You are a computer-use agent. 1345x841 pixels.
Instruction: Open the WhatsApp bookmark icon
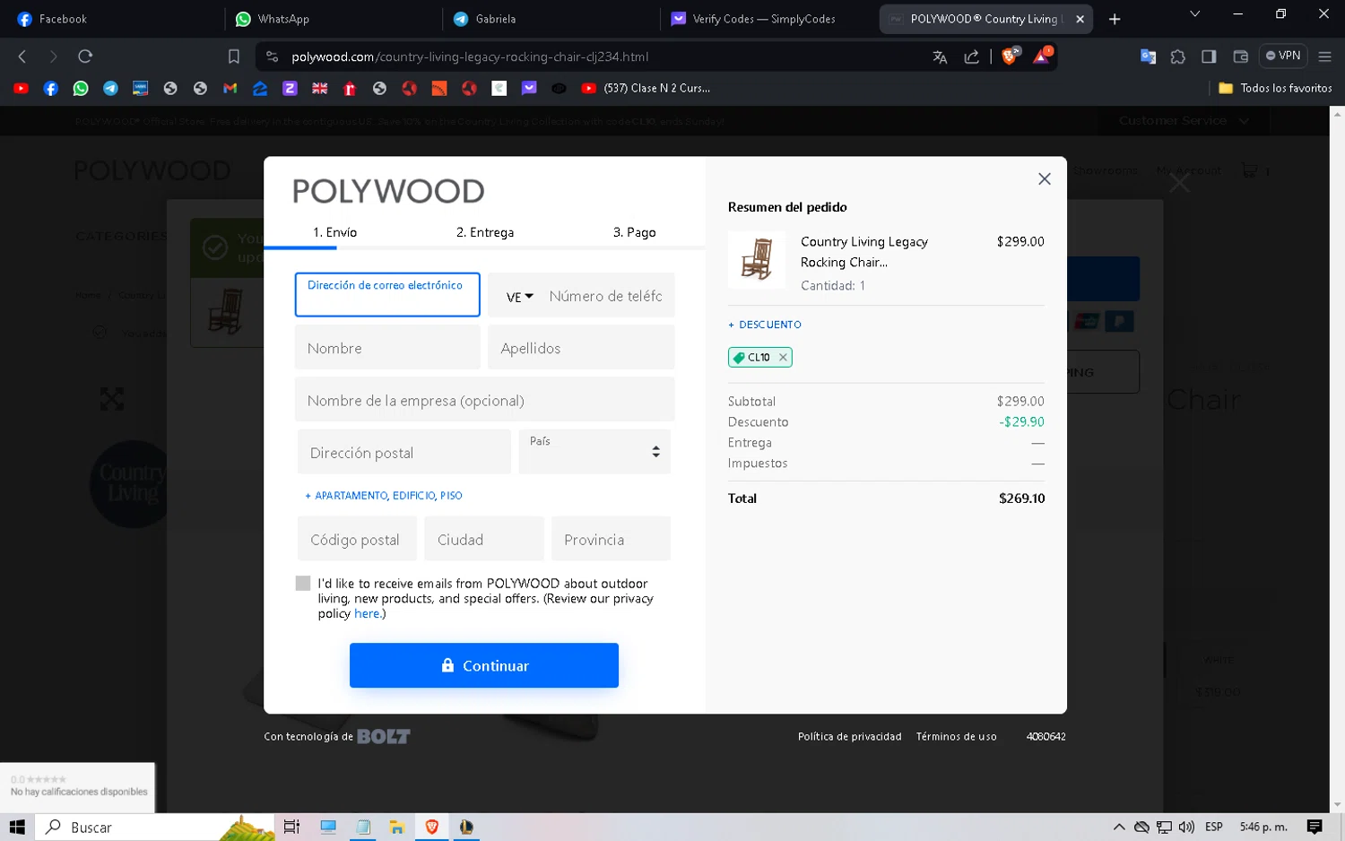[81, 88]
